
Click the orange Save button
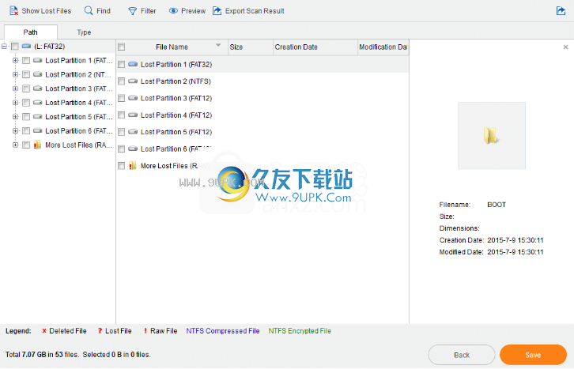click(533, 355)
